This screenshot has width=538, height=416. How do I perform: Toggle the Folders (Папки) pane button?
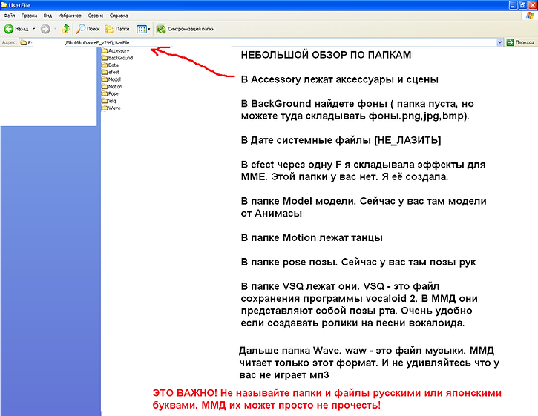click(117, 29)
